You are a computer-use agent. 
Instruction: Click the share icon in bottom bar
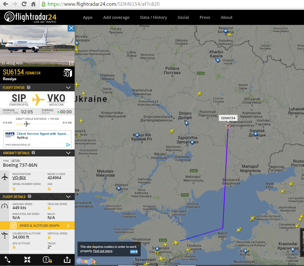[x=67, y=260]
